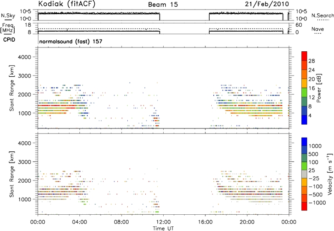
Task: Click the 'Freq. [MHz]' axis label
Action: [x=8, y=28]
